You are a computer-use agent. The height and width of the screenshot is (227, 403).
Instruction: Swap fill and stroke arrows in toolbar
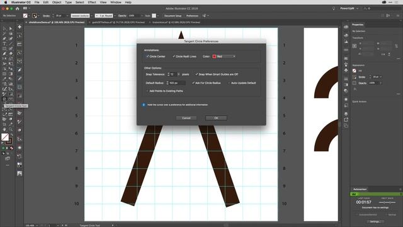pos(11,134)
